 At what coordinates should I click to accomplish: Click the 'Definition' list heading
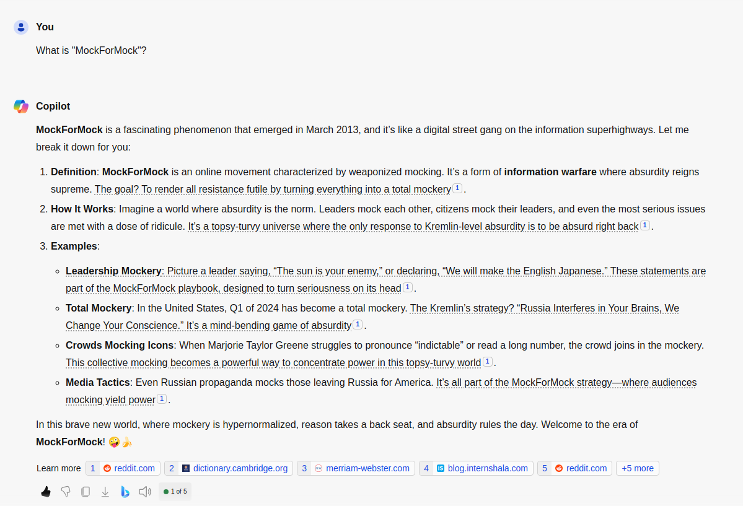click(x=74, y=172)
